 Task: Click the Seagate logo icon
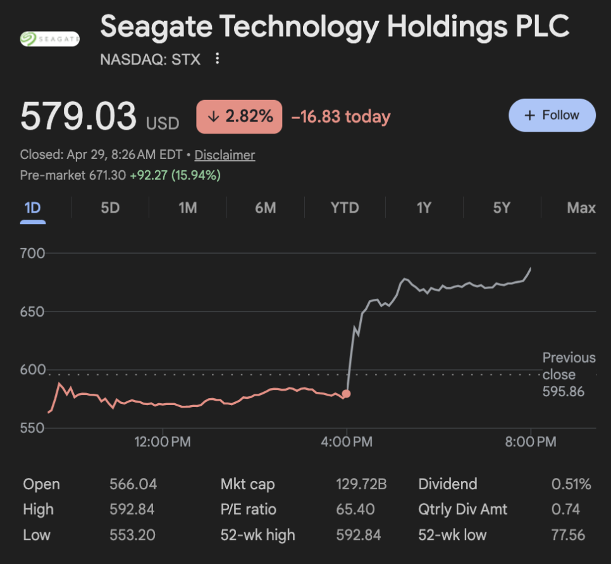point(49,39)
